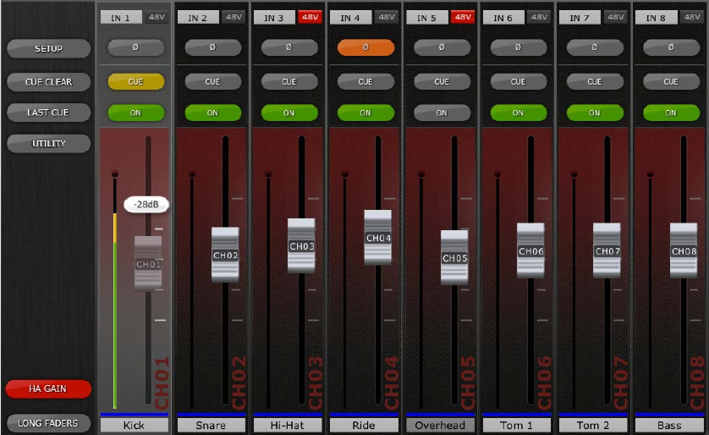Switch to LONG FADERS view

coord(48,423)
